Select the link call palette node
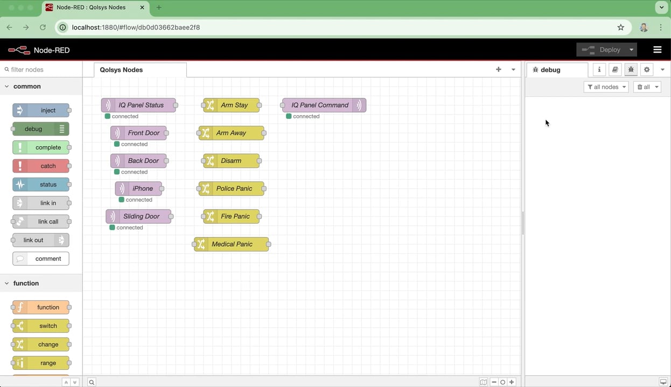Screen dimensions: 671x387 pyautogui.click(x=41, y=221)
